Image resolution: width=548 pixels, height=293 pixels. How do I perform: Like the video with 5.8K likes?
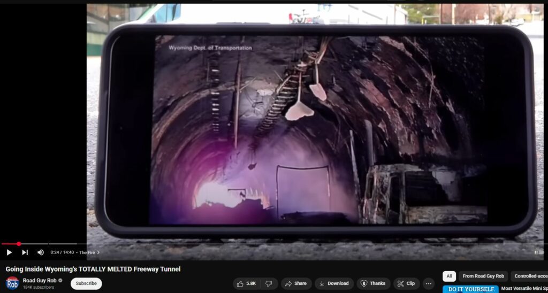247,283
